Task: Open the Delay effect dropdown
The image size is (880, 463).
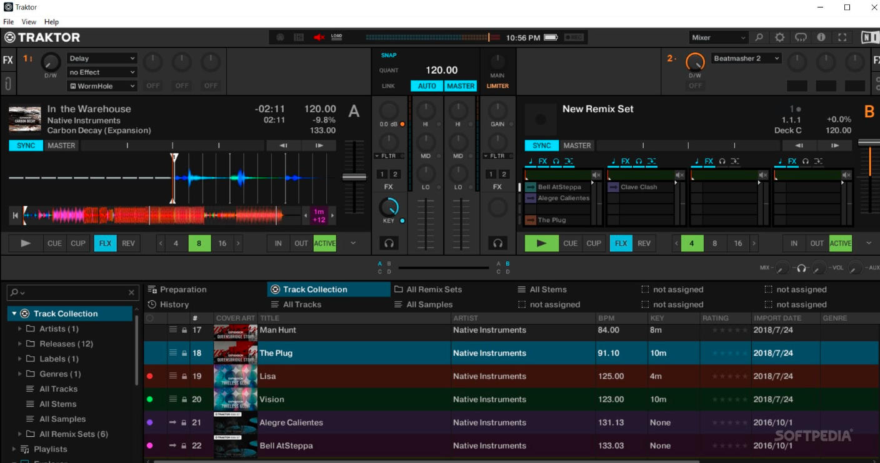Action: [102, 58]
